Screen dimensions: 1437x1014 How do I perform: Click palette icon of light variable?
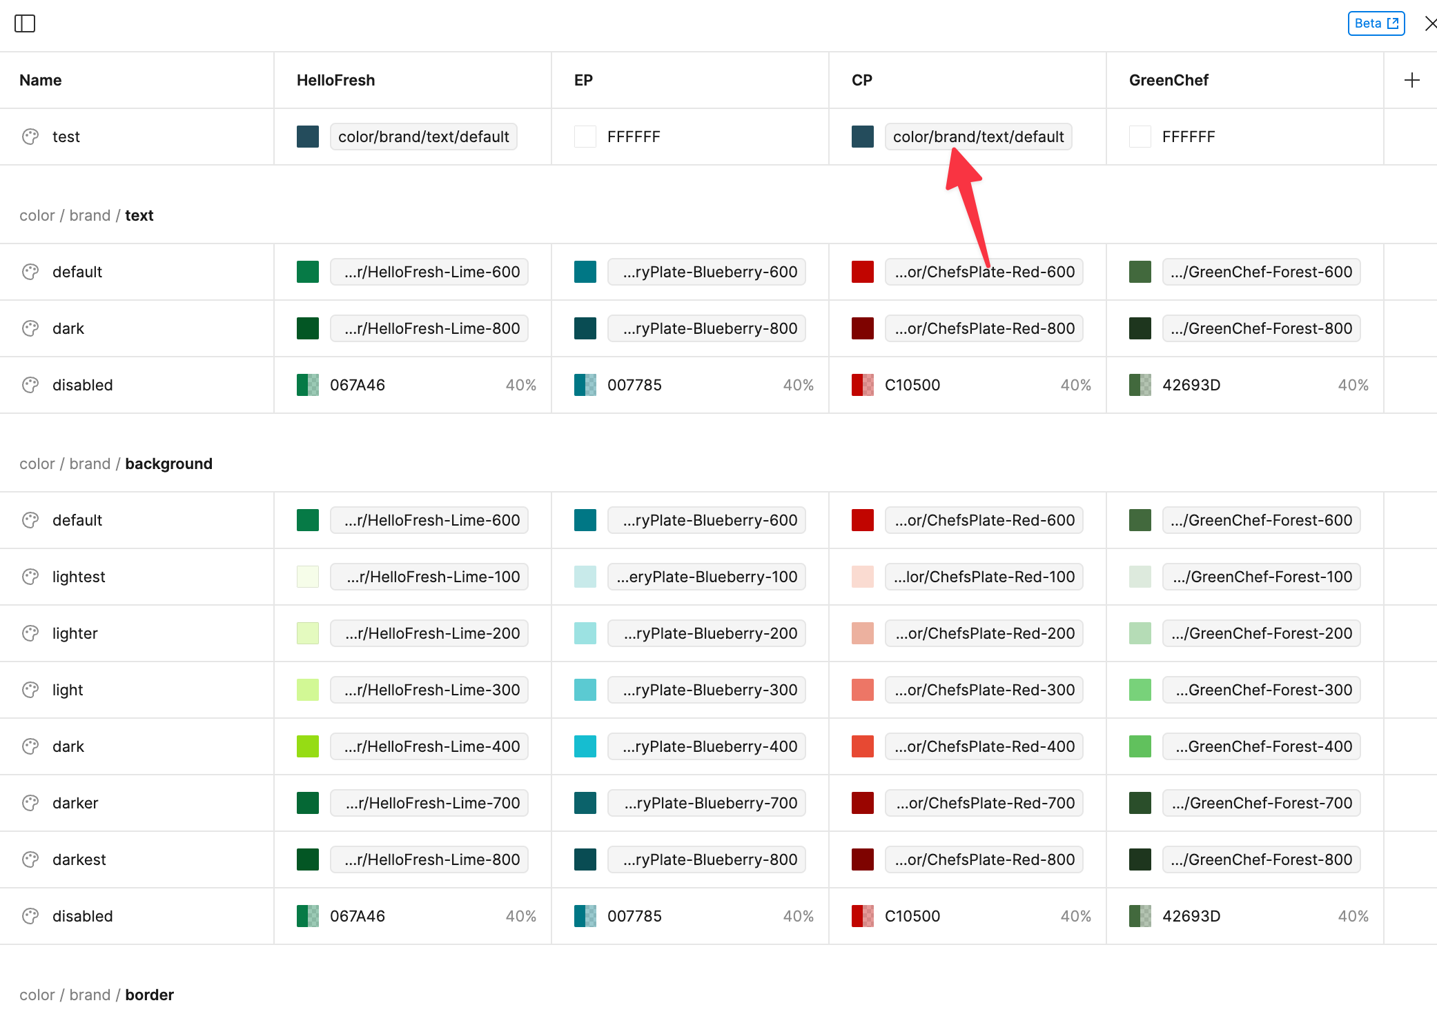pos(30,690)
